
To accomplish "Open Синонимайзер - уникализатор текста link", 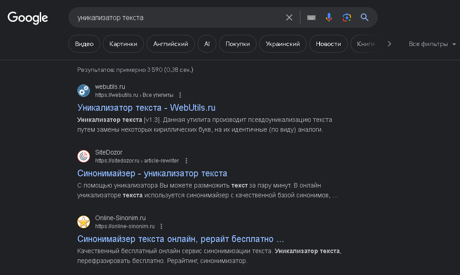I will pos(152,173).
